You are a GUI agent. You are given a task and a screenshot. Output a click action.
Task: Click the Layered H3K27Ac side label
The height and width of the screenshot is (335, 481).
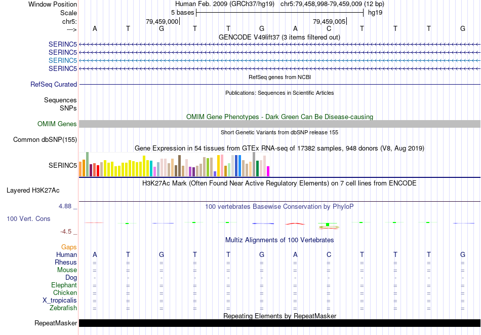pyautogui.click(x=33, y=191)
